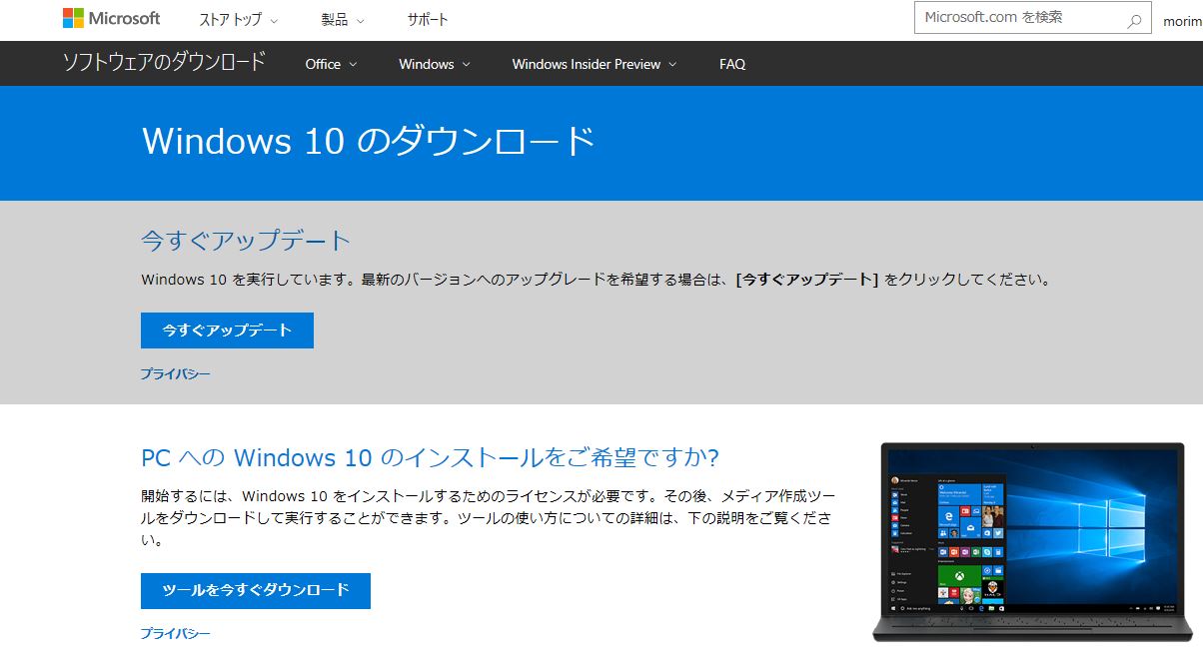The width and height of the screenshot is (1203, 651).
Task: Click the morim account name
Action: pos(1183,21)
